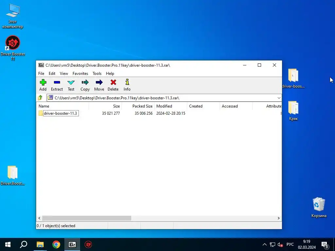Open the Edit menu
Image resolution: width=335 pixels, height=251 pixels.
tap(52, 74)
